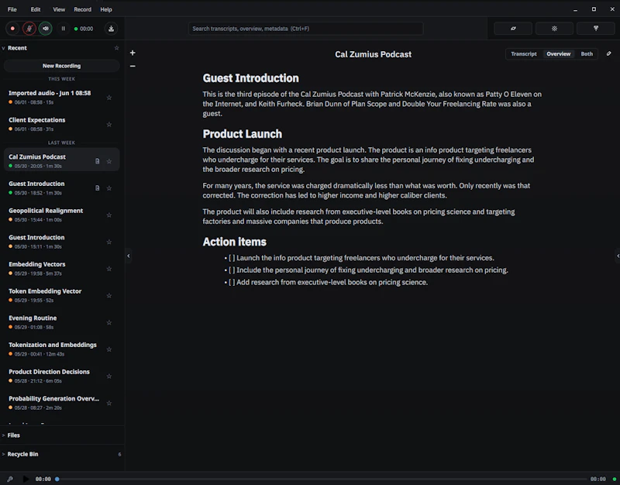
Task: Switch to the Transcript tab
Action: pyautogui.click(x=524, y=53)
